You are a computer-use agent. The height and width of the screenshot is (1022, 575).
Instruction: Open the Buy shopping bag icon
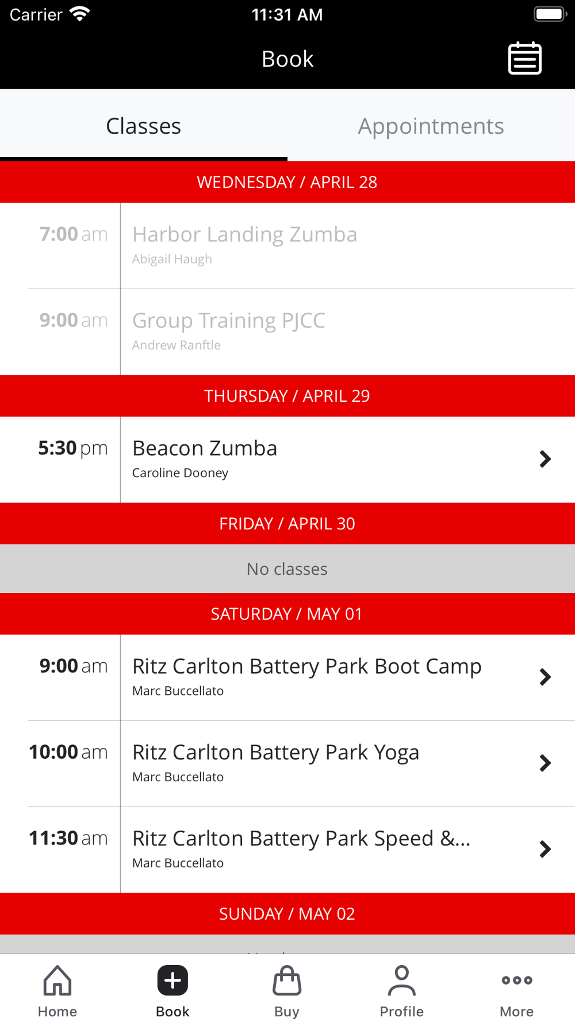(287, 981)
